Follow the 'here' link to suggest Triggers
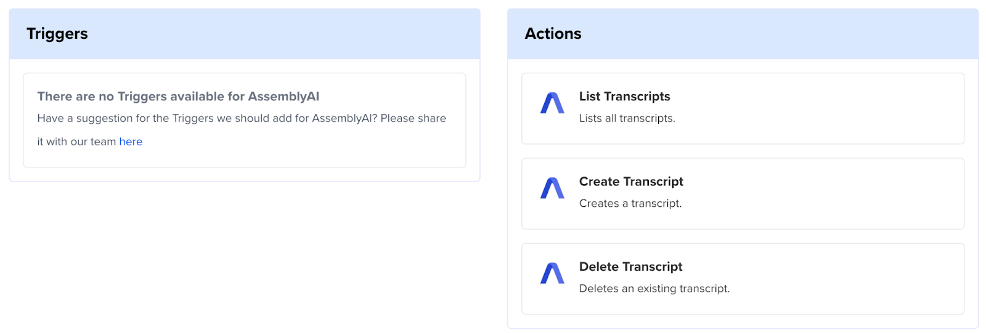986x333 pixels. [x=131, y=142]
